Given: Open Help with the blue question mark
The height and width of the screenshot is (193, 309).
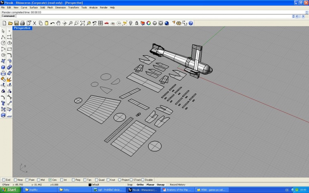Looking at the screenshot, I should 191,23.
